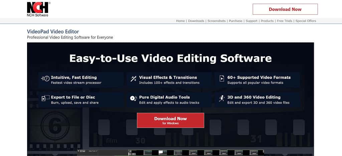
Task: Open the Special Offers link
Action: pyautogui.click(x=306, y=21)
